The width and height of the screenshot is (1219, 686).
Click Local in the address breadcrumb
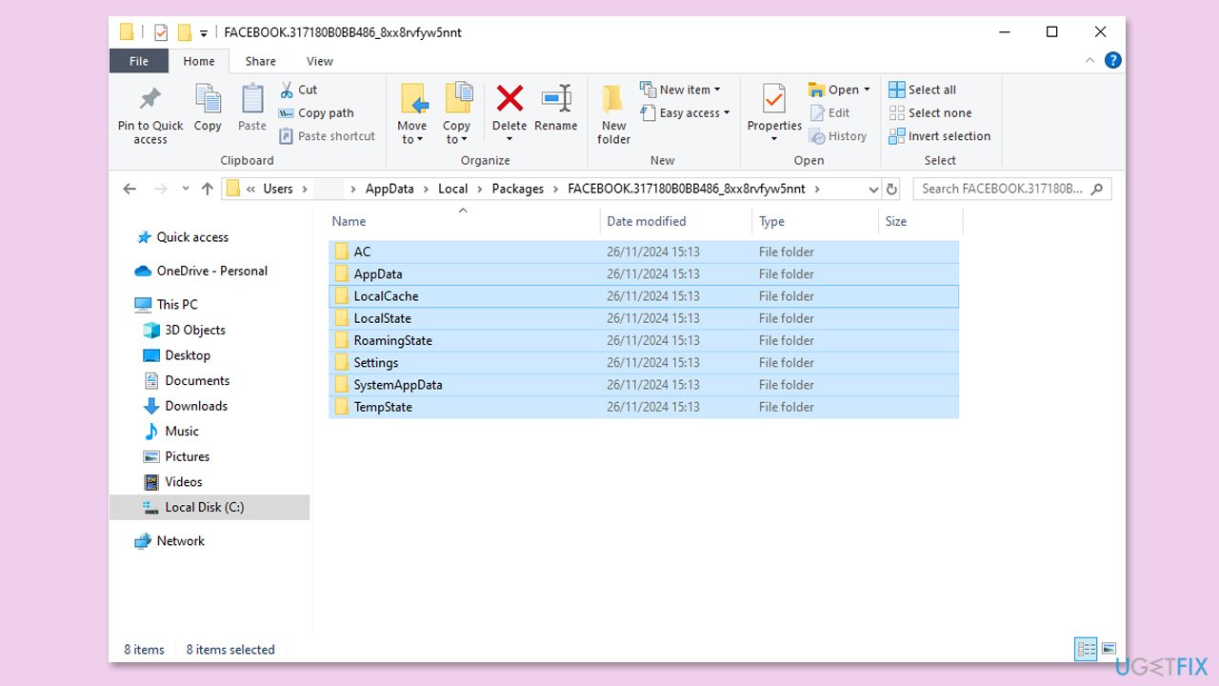pyautogui.click(x=453, y=189)
